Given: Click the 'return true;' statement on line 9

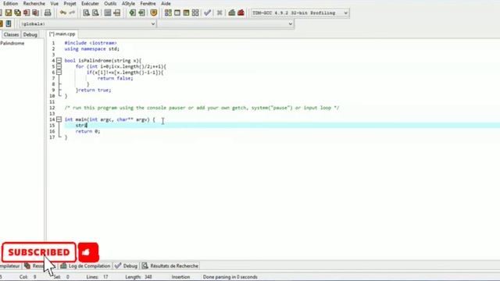Looking at the screenshot, I should coord(95,91).
